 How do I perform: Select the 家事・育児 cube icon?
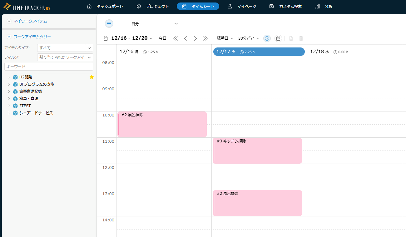coord(15,99)
